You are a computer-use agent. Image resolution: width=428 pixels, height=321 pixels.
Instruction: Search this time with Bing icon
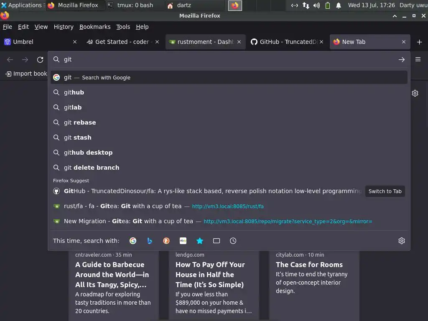pos(150,241)
